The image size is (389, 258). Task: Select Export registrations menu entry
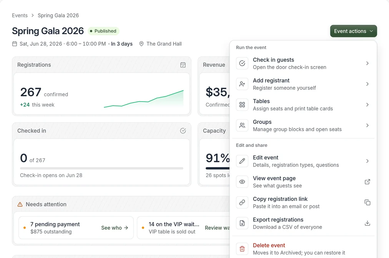[x=303, y=223]
